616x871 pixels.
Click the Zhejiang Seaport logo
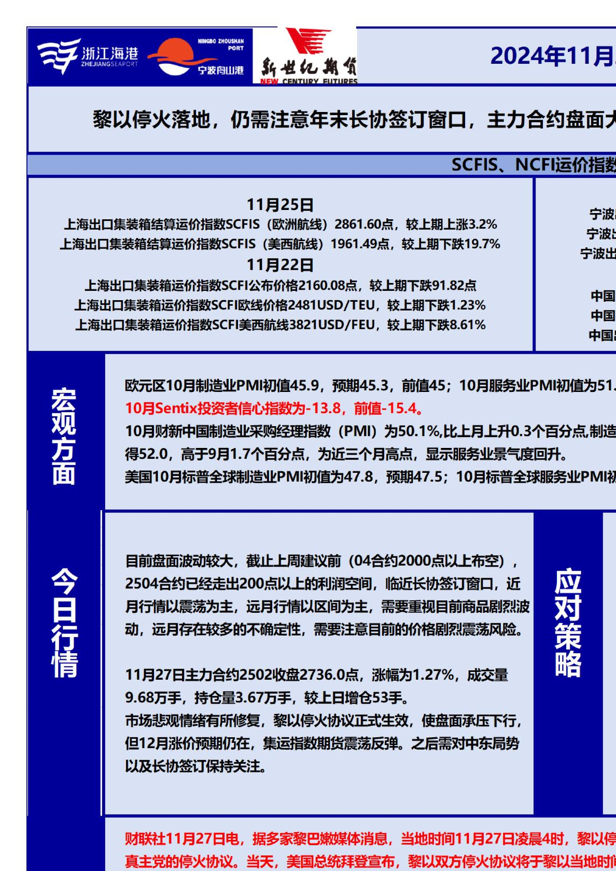[87, 56]
